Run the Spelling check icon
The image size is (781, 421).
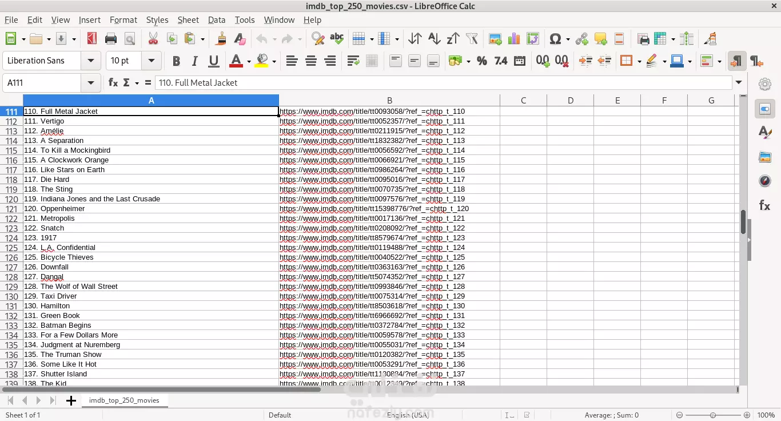click(337, 39)
